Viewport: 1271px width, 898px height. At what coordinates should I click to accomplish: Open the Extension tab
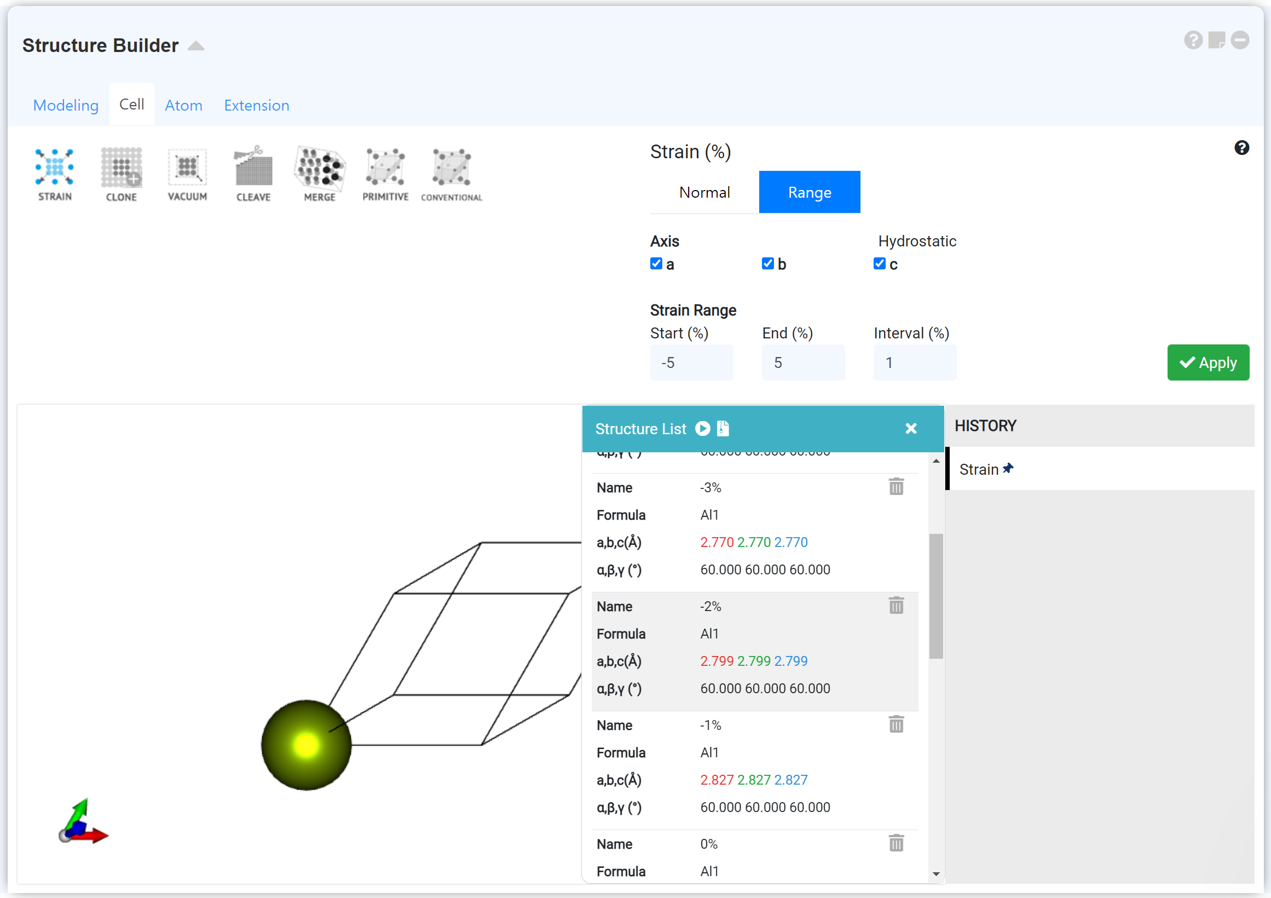pyautogui.click(x=256, y=105)
